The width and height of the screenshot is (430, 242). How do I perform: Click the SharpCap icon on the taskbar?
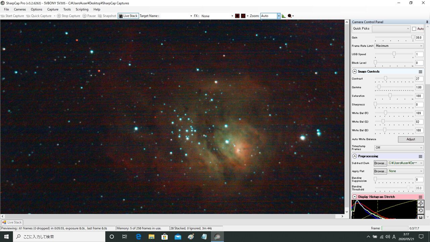click(x=217, y=237)
